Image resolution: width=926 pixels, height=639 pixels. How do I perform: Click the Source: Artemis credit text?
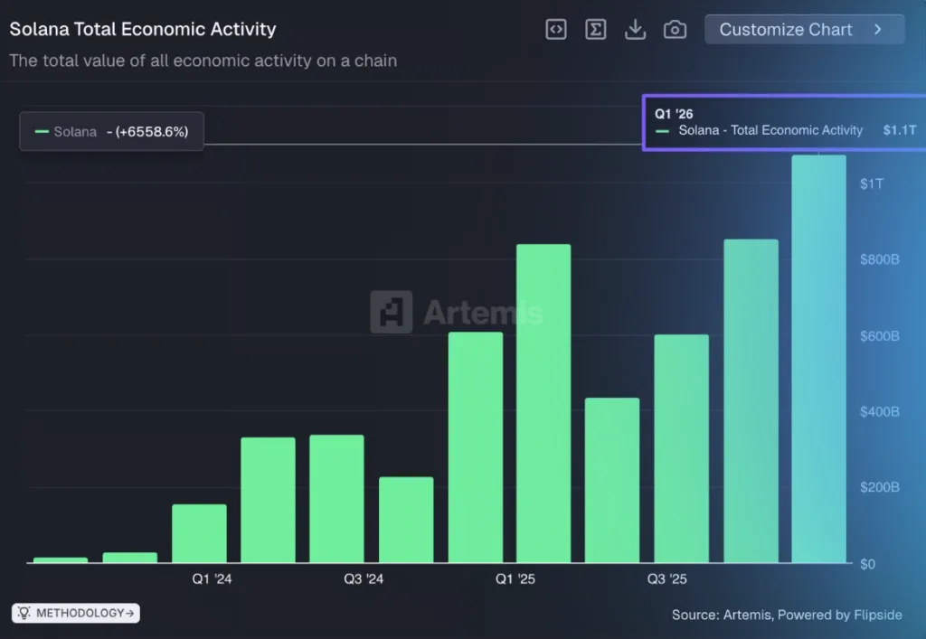coord(787,615)
